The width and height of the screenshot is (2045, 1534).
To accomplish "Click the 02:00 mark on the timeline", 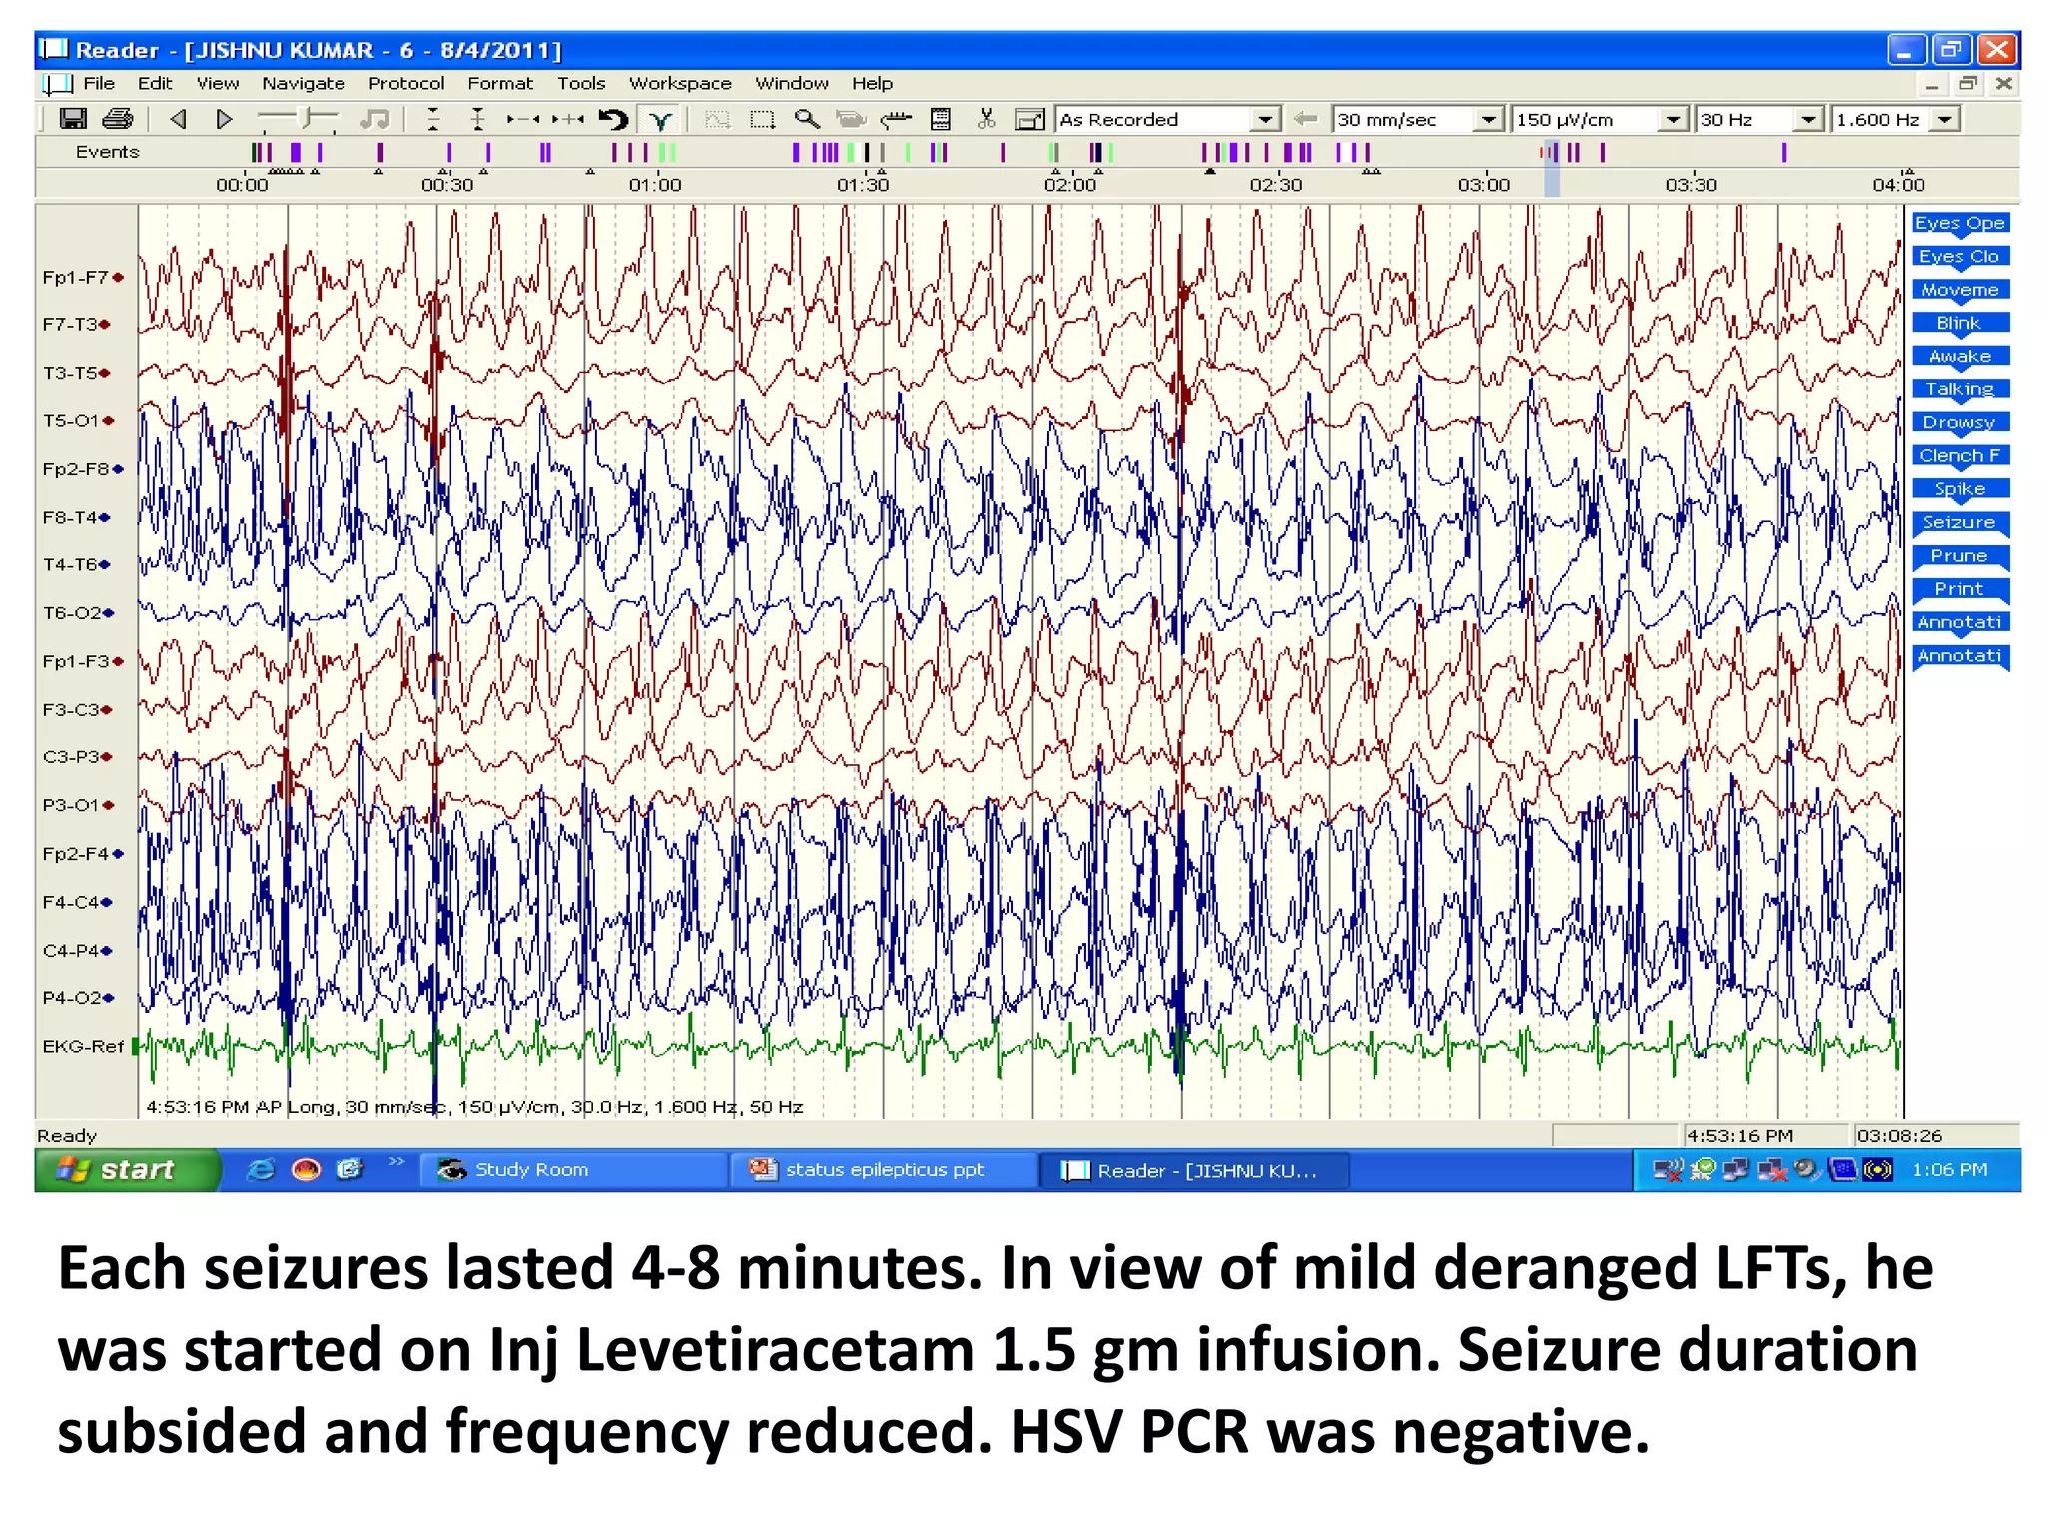I will coord(1070,184).
